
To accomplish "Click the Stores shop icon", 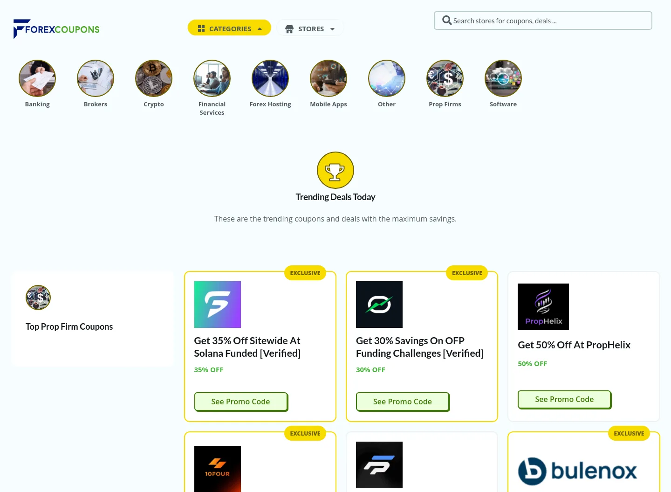I will (289, 29).
